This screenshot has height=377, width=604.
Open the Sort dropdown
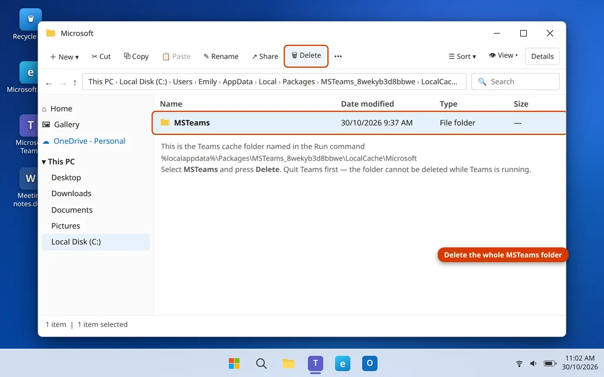[x=462, y=57]
